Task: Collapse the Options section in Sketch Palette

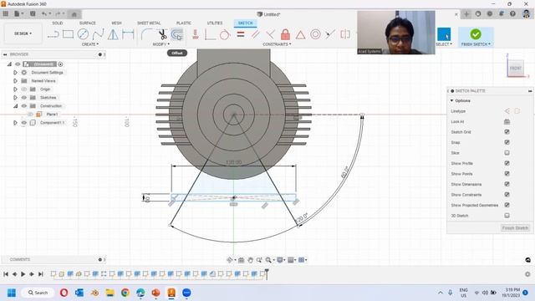Action: point(451,100)
